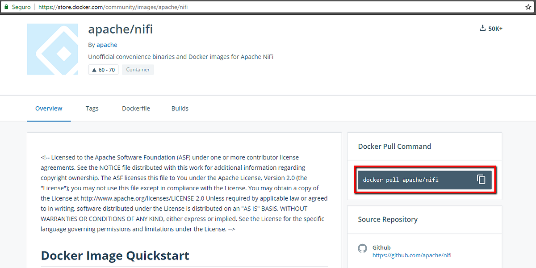Follow the github.com/apache/nifi source link
This screenshot has width=536, height=268.
[412, 255]
